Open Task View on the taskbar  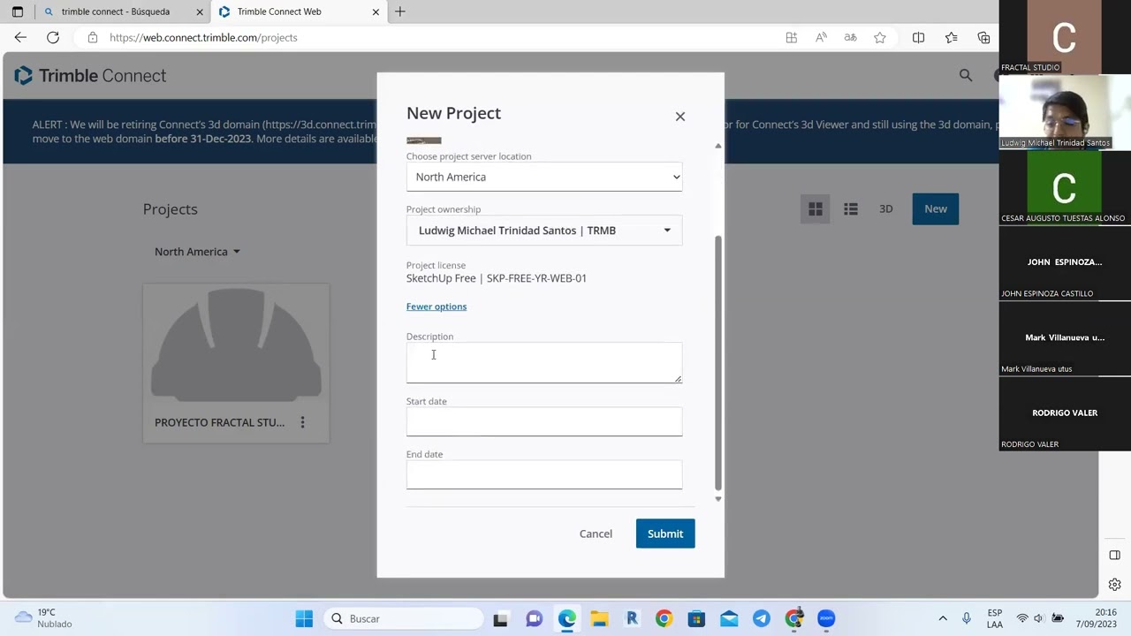(501, 618)
